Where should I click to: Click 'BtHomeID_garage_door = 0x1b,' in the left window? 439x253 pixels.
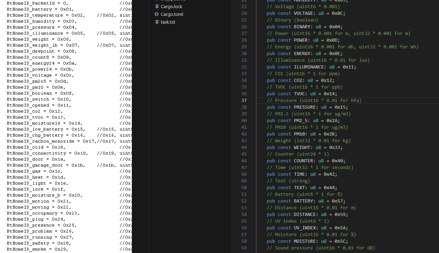pos(46,165)
